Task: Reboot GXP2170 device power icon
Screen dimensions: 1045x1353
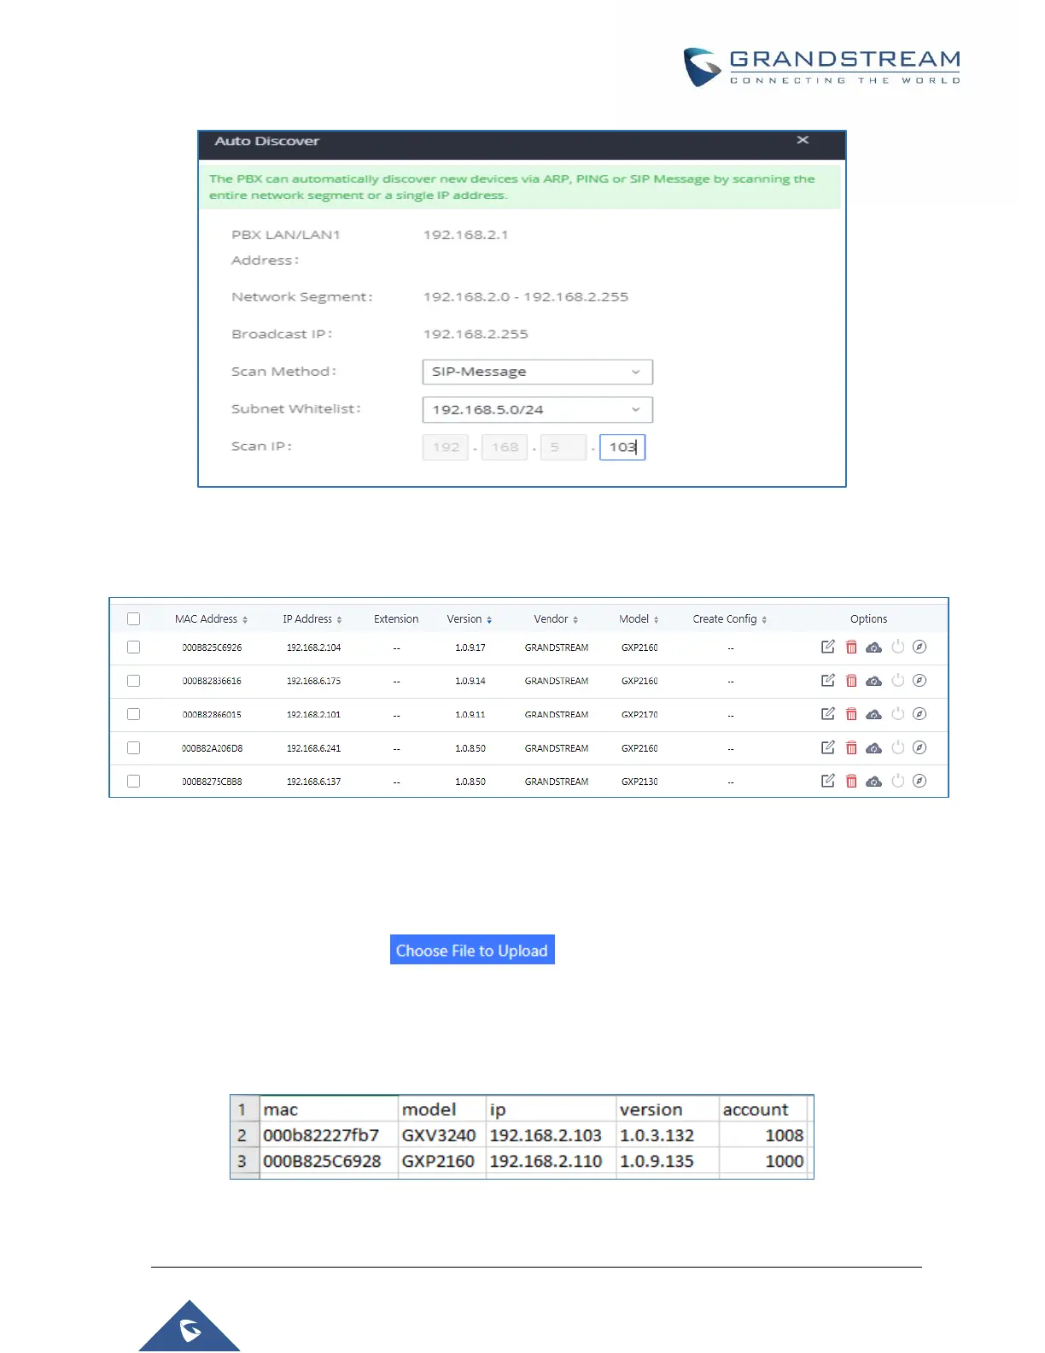Action: 897,713
